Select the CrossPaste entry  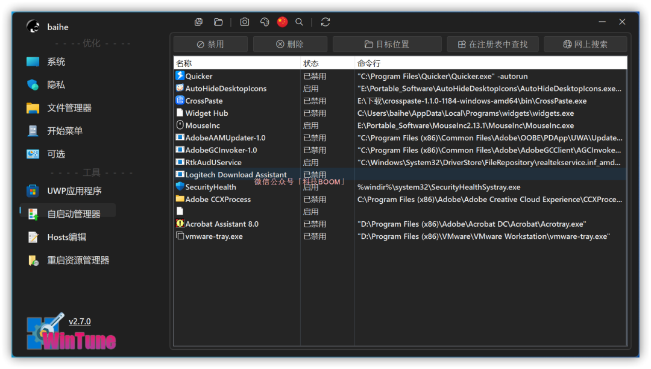coord(400,101)
